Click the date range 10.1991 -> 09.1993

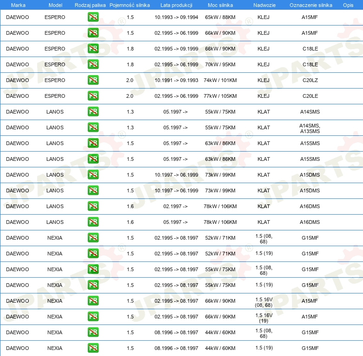(x=176, y=80)
